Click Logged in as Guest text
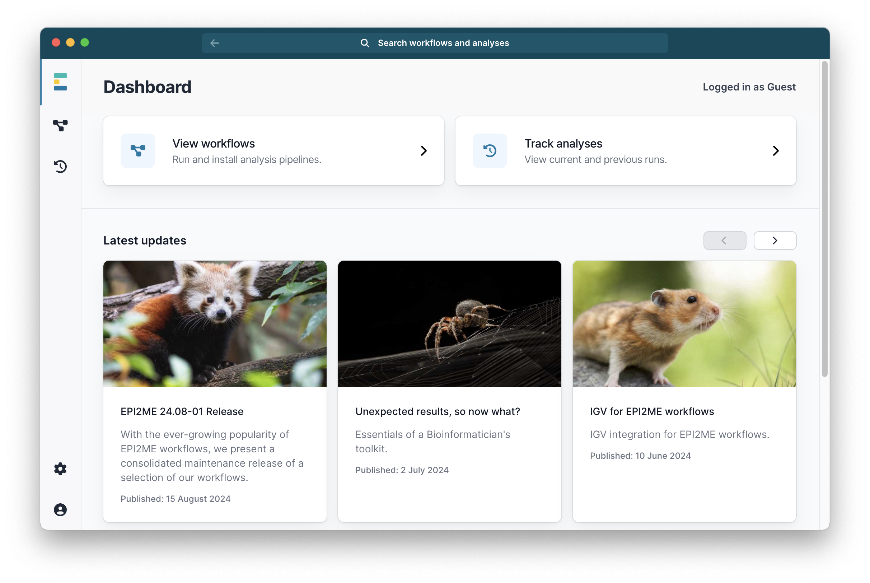 pyautogui.click(x=749, y=87)
